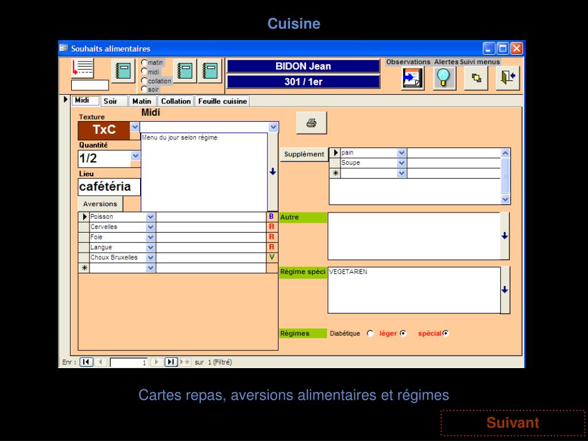Click the Lieu field containing cafétéria
The image size is (588, 441).
[x=109, y=187]
